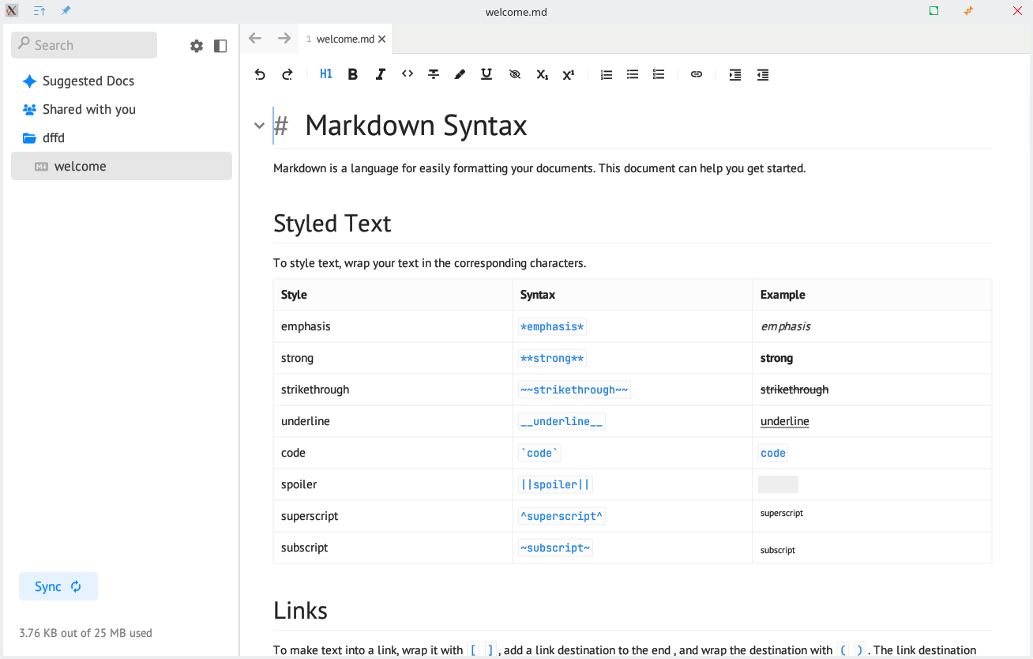The height and width of the screenshot is (659, 1033).
Task: Click the undo arrow in toolbar
Action: point(260,74)
